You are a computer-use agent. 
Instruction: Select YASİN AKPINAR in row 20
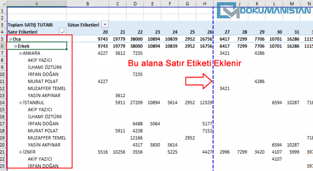pos(44,145)
